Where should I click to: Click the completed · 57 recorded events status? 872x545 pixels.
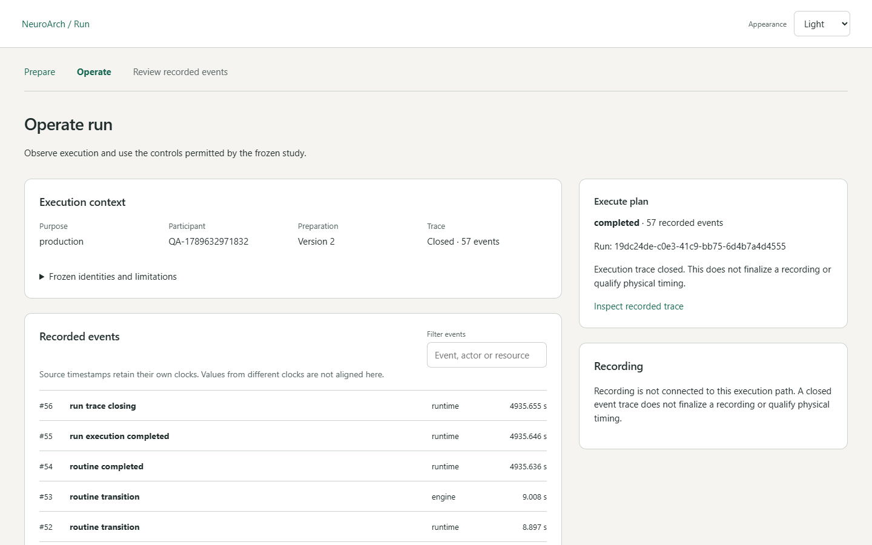(x=658, y=223)
